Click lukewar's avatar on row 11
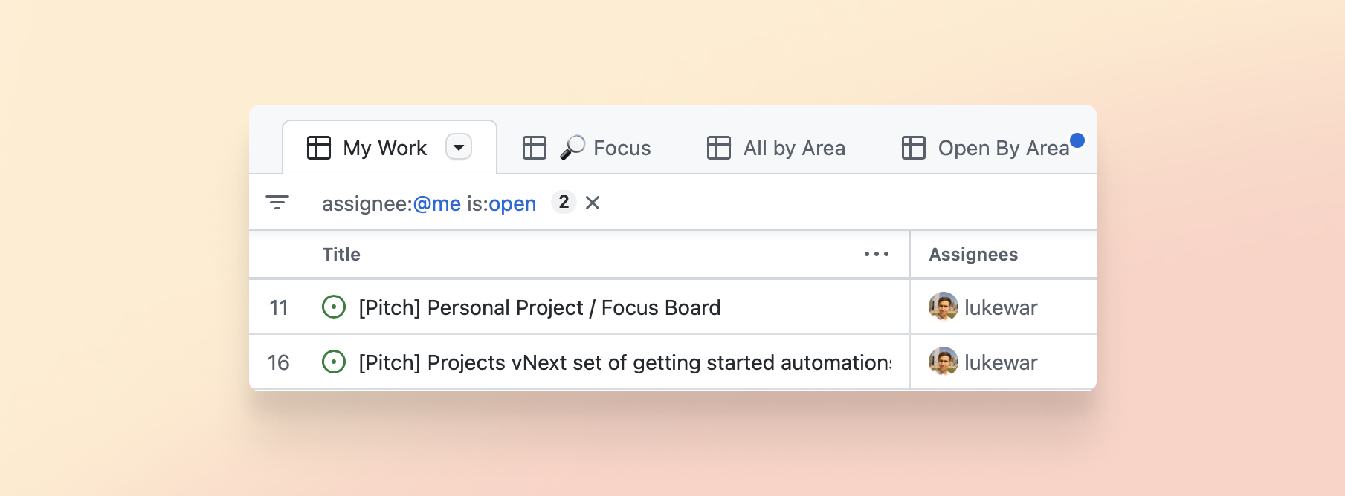This screenshot has width=1345, height=496. tap(942, 307)
